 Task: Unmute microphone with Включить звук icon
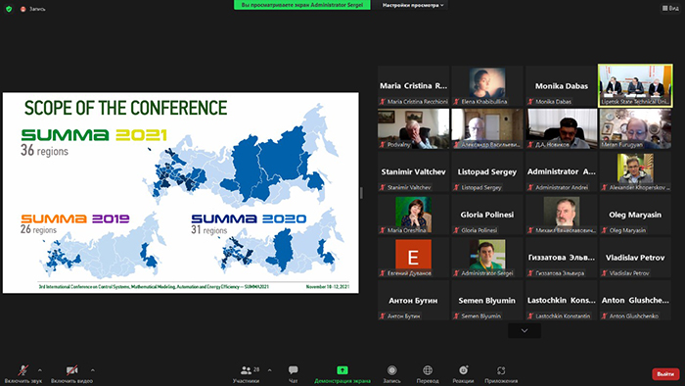pos(23,370)
